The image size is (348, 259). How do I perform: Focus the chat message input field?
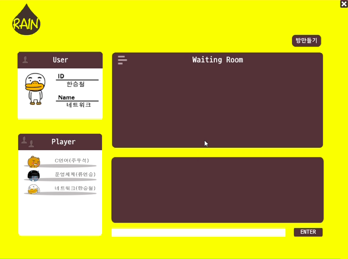(x=198, y=233)
